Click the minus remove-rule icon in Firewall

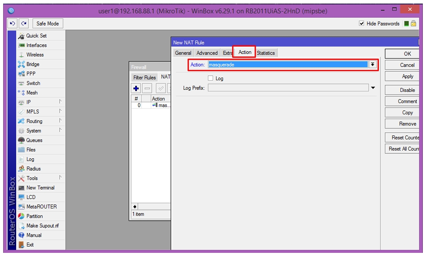click(147, 88)
